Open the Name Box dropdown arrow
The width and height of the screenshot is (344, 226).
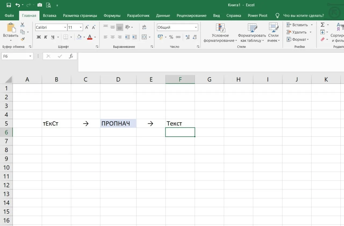pyautogui.click(x=30, y=56)
